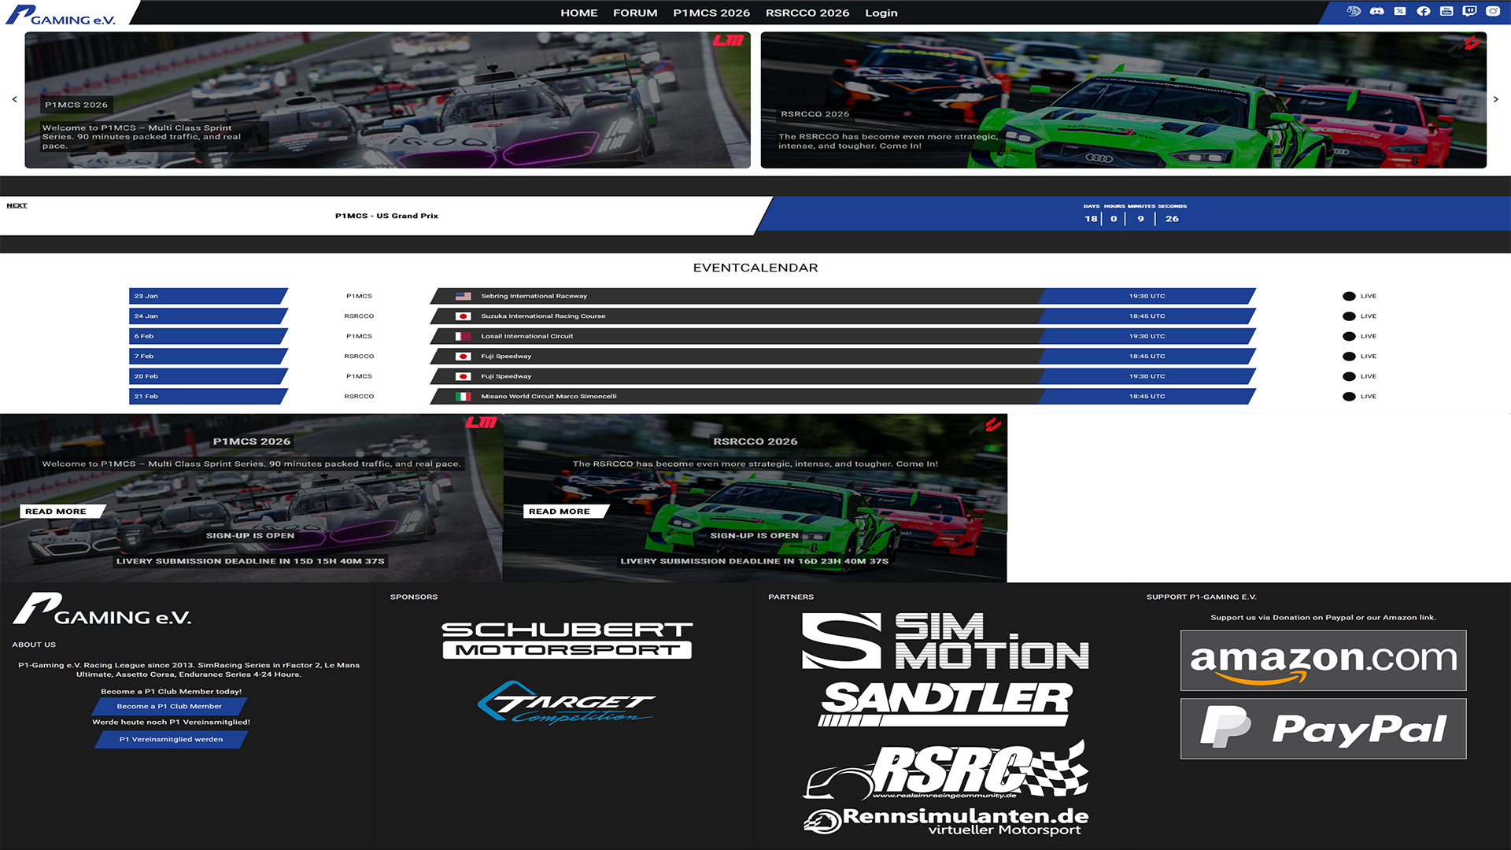Advance carousel with right arrow

click(1496, 99)
